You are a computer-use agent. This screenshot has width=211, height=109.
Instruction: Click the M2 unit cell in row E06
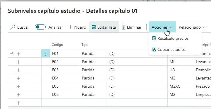click(181, 94)
